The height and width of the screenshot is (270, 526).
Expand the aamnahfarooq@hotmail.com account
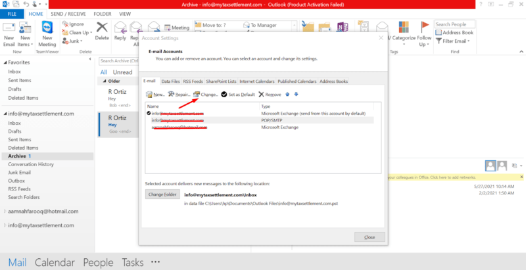pos(5,212)
